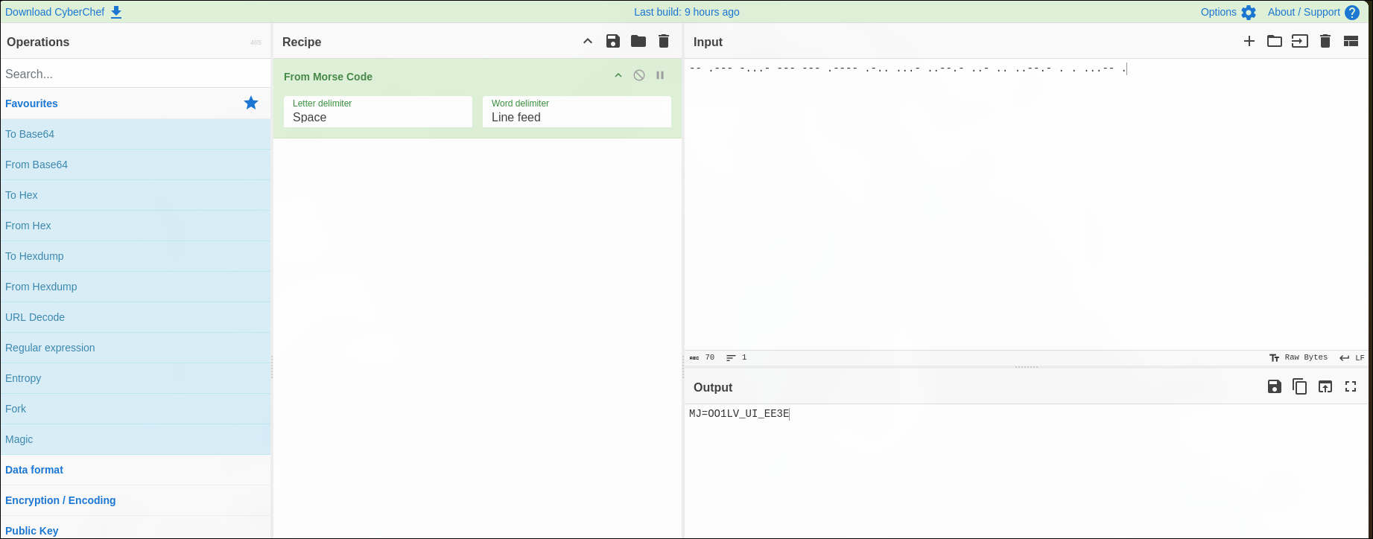Expand the Encryption / Encoding category
Image resolution: width=1373 pixels, height=539 pixels.
[60, 500]
